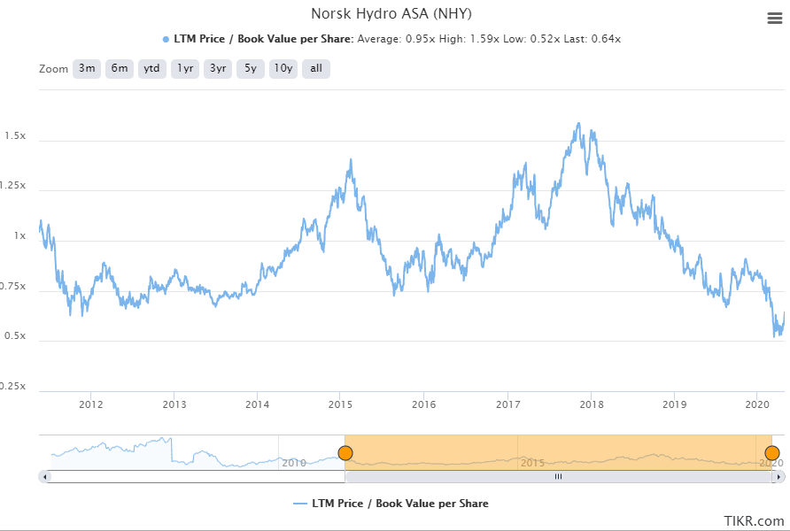Viewport: 790px width, 531px height.
Task: Apply the 5y zoom range
Action: pyautogui.click(x=251, y=69)
